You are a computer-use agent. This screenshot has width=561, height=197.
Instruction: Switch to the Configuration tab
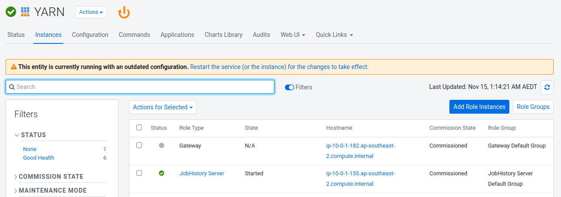pyautogui.click(x=90, y=35)
